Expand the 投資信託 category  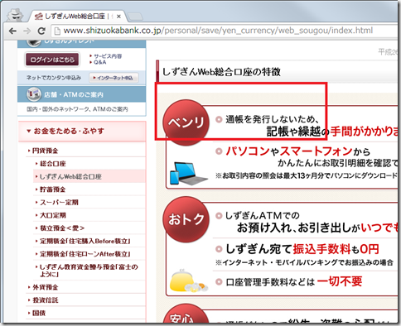(x=46, y=300)
